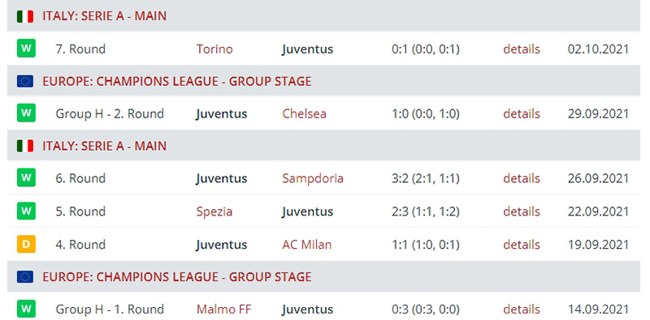Open the top Italy: Serie A - Main header link
Image resolution: width=650 pixels, height=320 pixels.
coord(105,16)
